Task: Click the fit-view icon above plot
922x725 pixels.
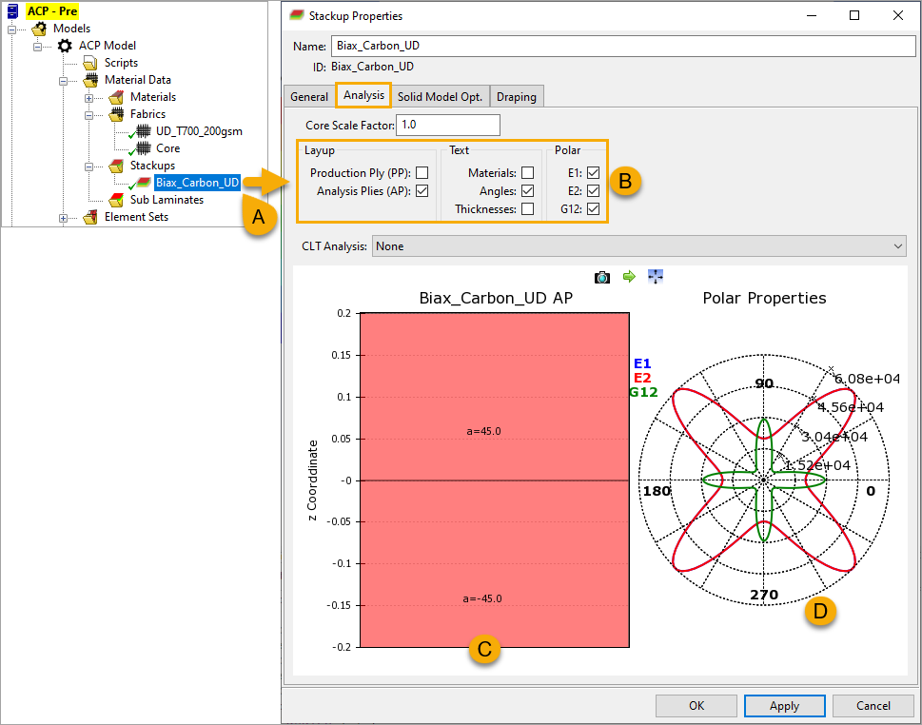Action: click(656, 277)
